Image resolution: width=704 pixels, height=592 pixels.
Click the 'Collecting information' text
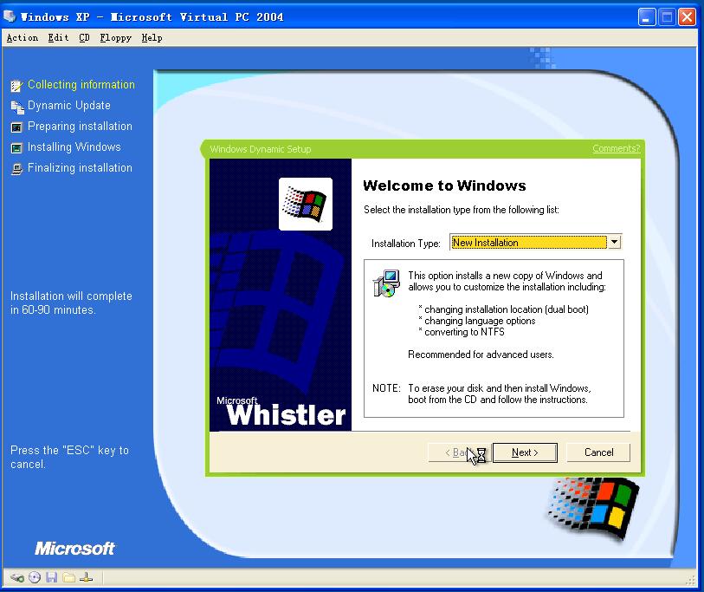81,84
